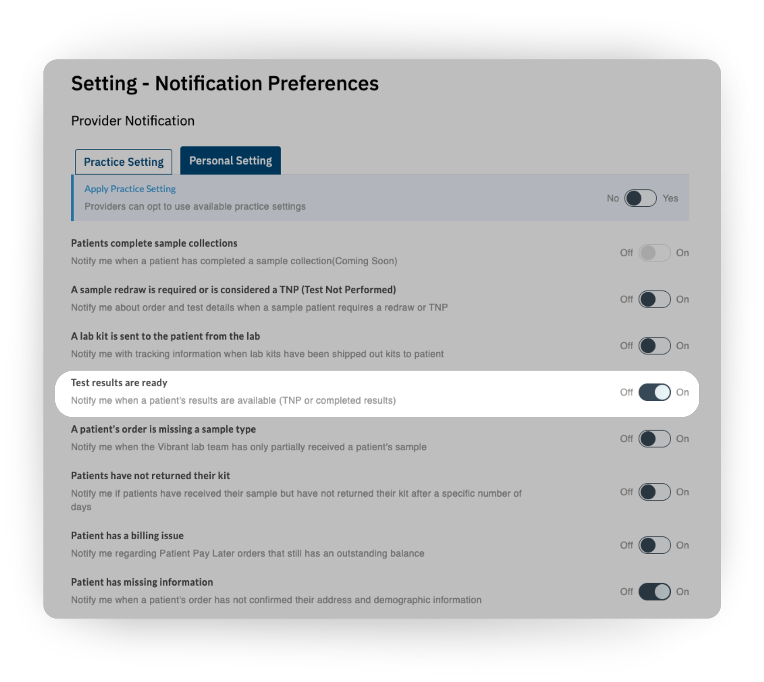
Task: Switch to the Practice Setting tab
Action: tap(123, 162)
